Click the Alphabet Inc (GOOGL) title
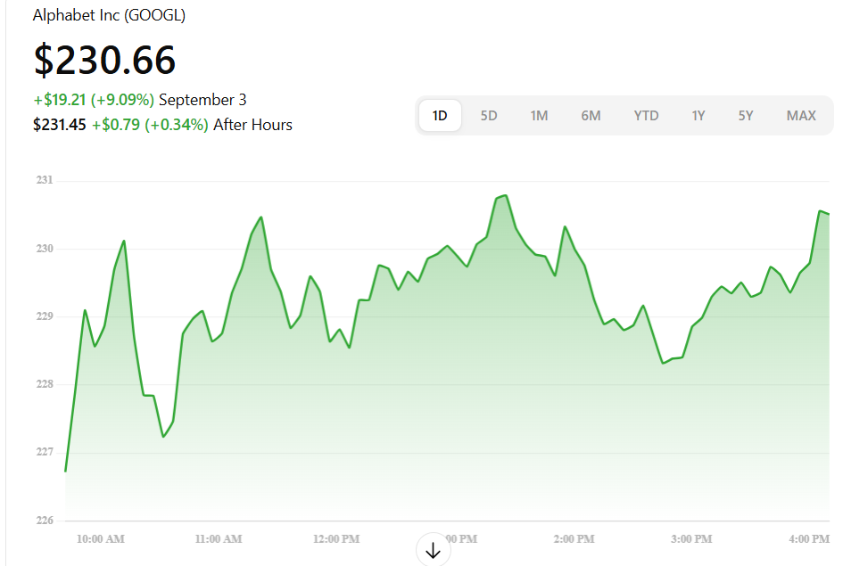 [x=109, y=15]
